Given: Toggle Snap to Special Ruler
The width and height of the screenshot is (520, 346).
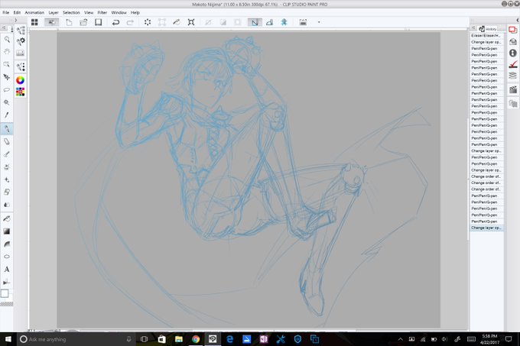Looking at the screenshot, I should pyautogui.click(x=269, y=22).
